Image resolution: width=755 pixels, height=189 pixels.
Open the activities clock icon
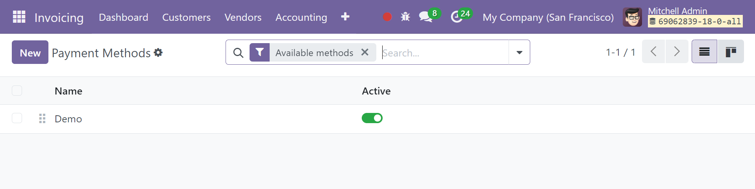point(457,17)
